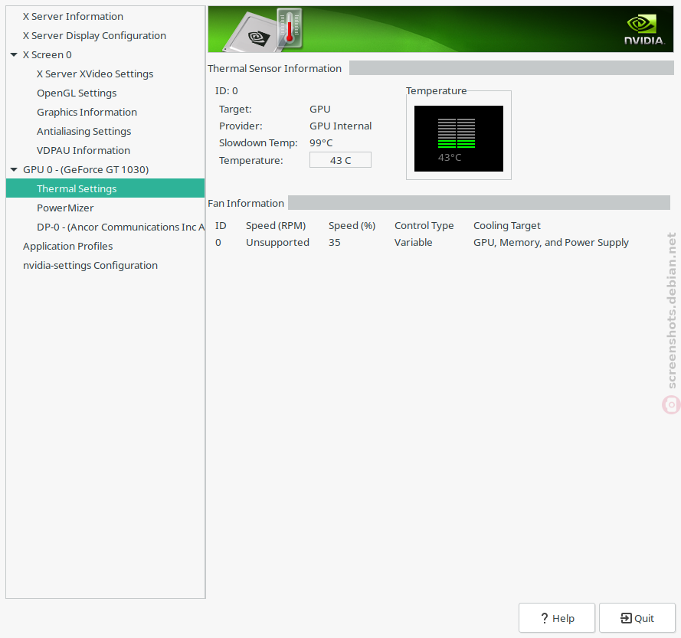Open OpenGL Settings page
The image size is (681, 638).
click(x=77, y=93)
